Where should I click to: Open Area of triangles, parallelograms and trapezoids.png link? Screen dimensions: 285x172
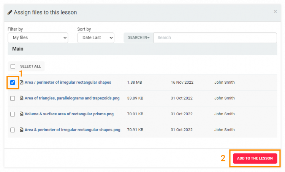pos(72,98)
